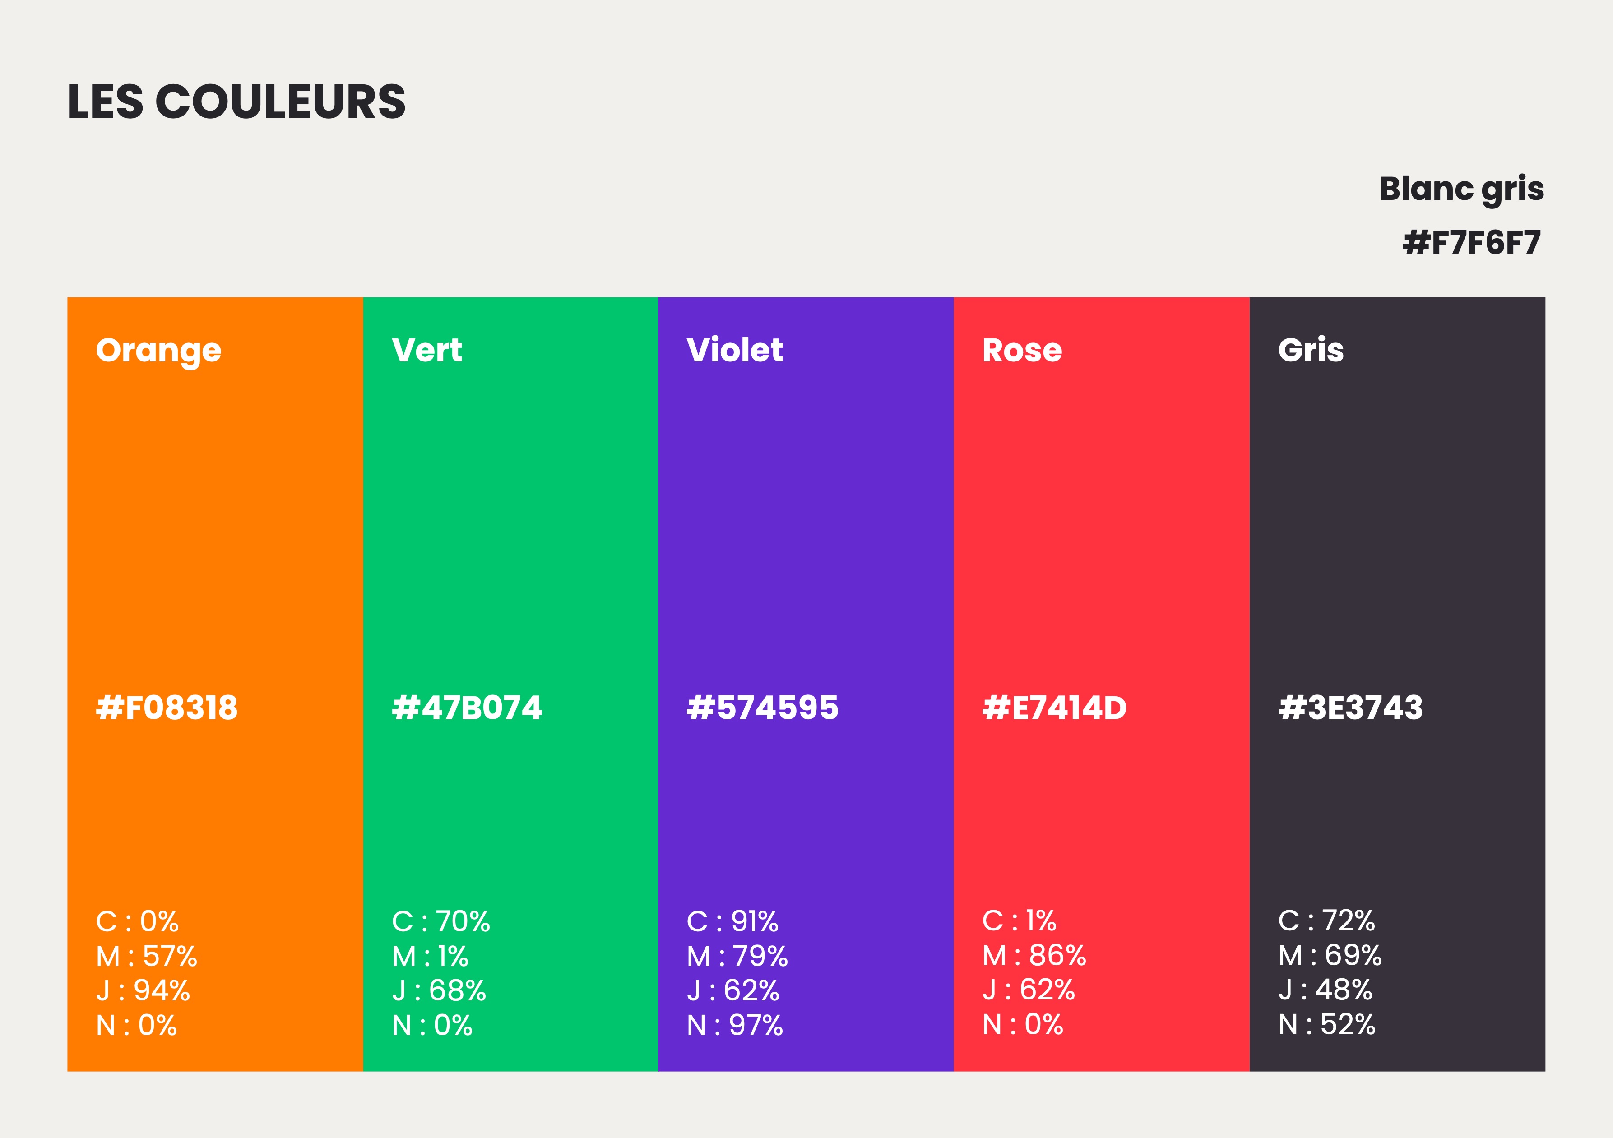1613x1138 pixels.
Task: Select the green Vert color column
Action: [511, 684]
